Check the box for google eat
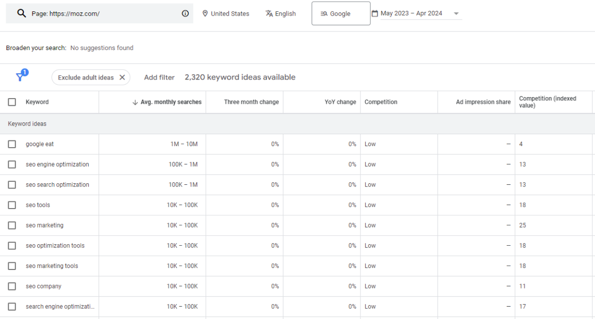The height and width of the screenshot is (319, 595). point(12,144)
